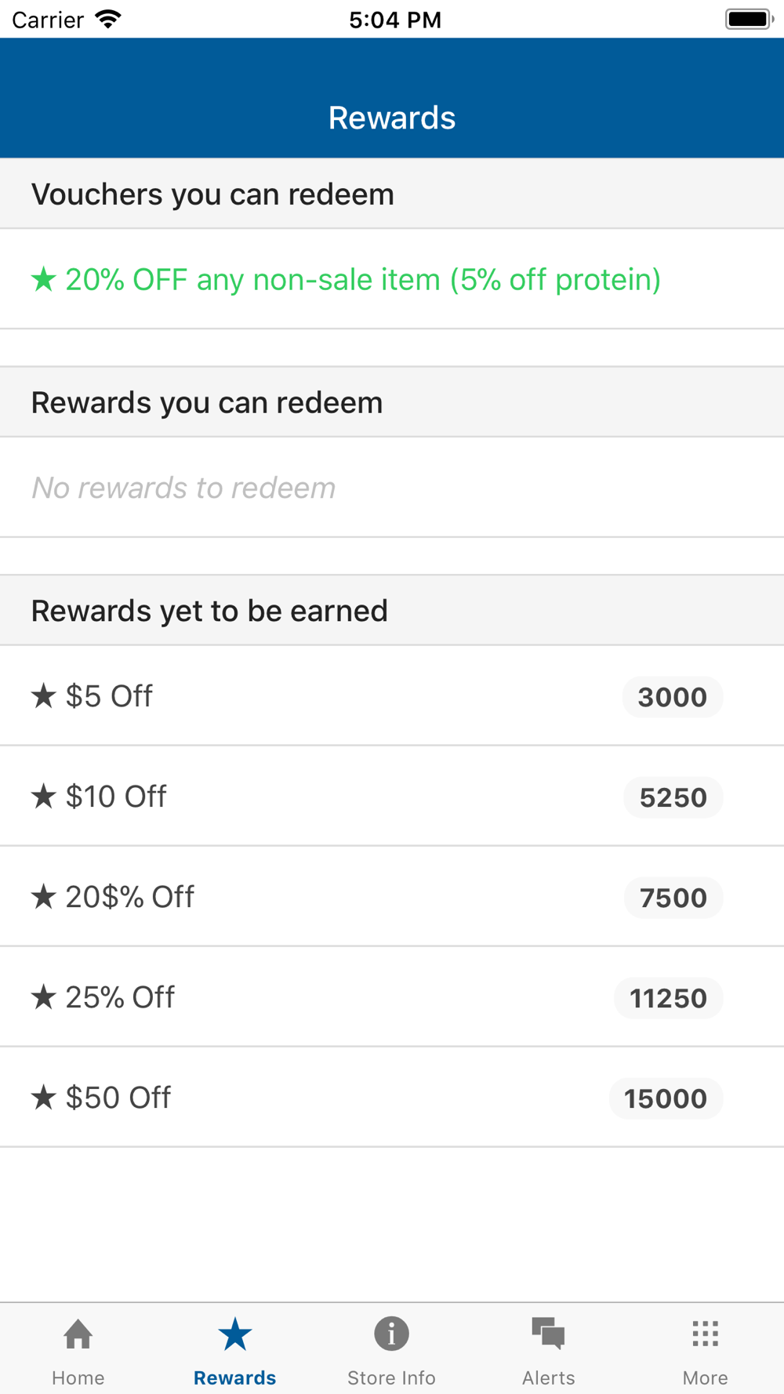
Task: Select the 25% Off reward row
Action: (x=392, y=996)
